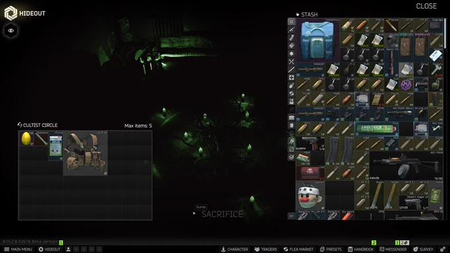
Task: Select the Captain clown mask
Action: point(310,196)
